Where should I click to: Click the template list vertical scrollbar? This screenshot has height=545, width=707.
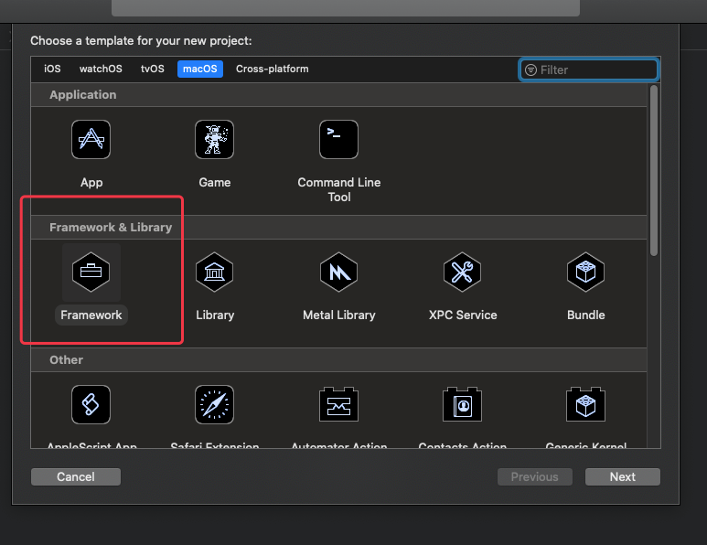[654, 171]
